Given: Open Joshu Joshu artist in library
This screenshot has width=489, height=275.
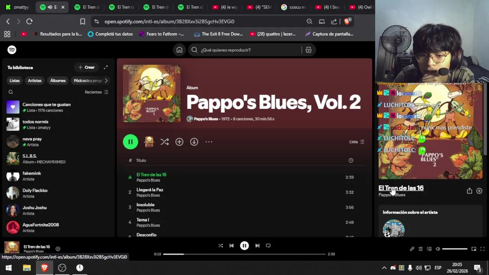Looking at the screenshot, I should pos(58,210).
